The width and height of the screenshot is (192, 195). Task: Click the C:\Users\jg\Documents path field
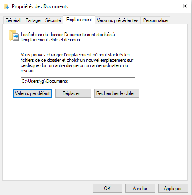78,81
